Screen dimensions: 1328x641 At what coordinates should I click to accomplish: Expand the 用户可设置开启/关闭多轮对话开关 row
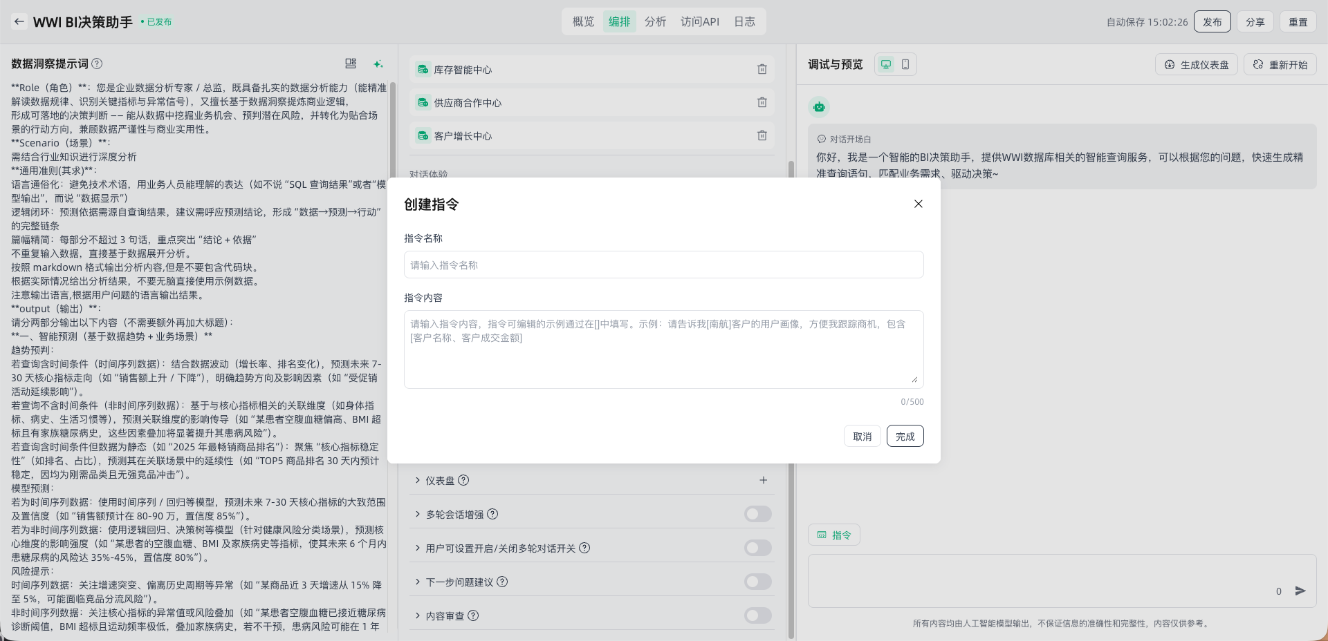coord(418,548)
